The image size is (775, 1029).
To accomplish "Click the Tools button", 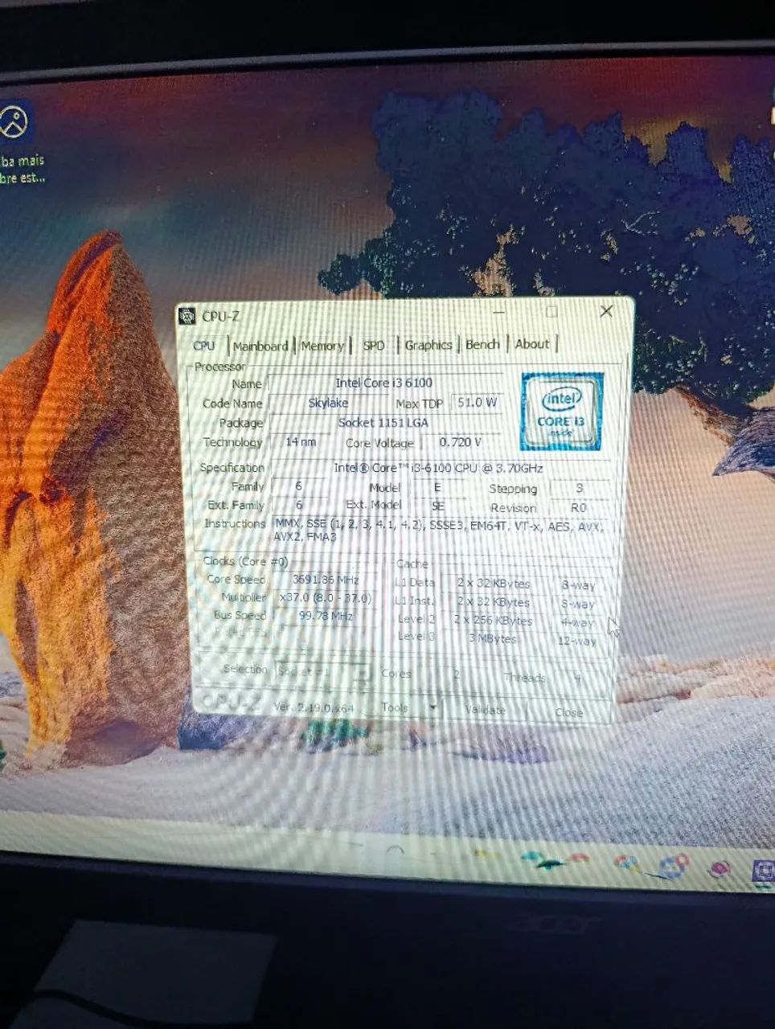I will pos(396,707).
